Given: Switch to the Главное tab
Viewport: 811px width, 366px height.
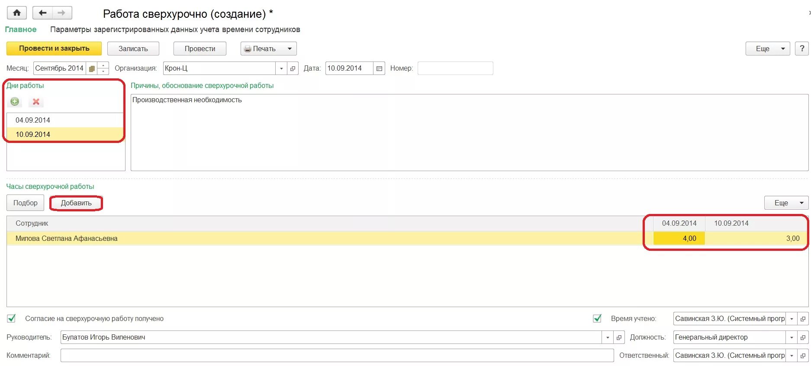Looking at the screenshot, I should (21, 29).
